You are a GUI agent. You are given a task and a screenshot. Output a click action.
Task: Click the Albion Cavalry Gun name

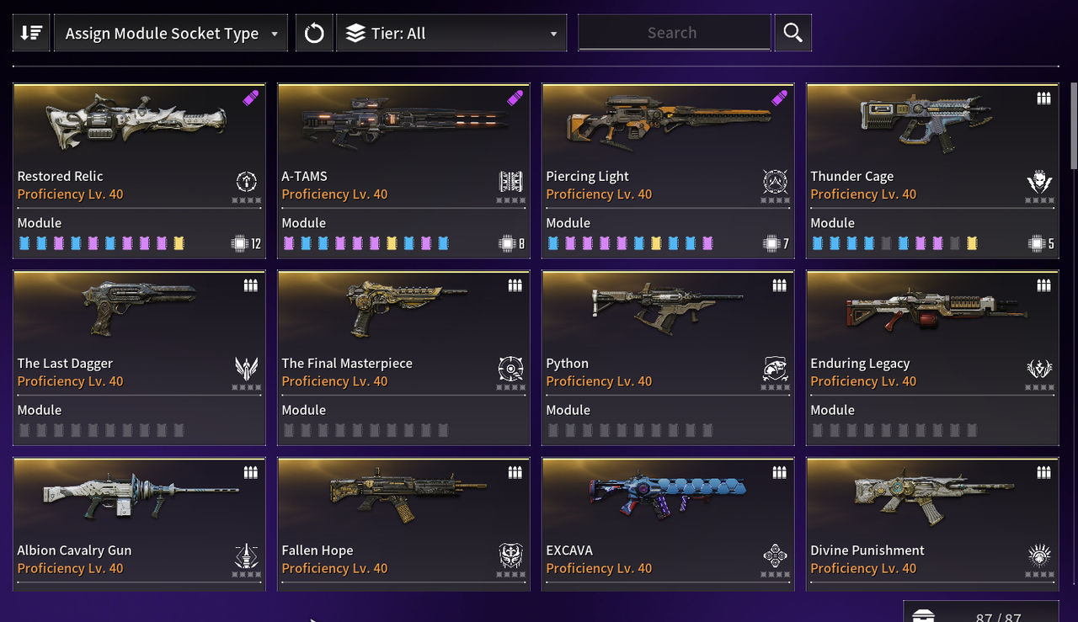pyautogui.click(x=74, y=550)
